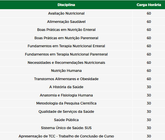Click Boas Práticas em Nutrição Parenteral
The image size is (165, 140).
tap(66, 38)
